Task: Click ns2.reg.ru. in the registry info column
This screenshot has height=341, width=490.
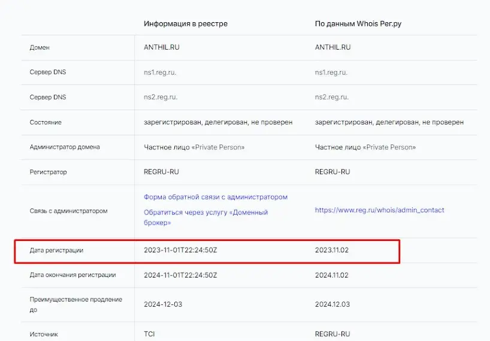Action: 160,97
